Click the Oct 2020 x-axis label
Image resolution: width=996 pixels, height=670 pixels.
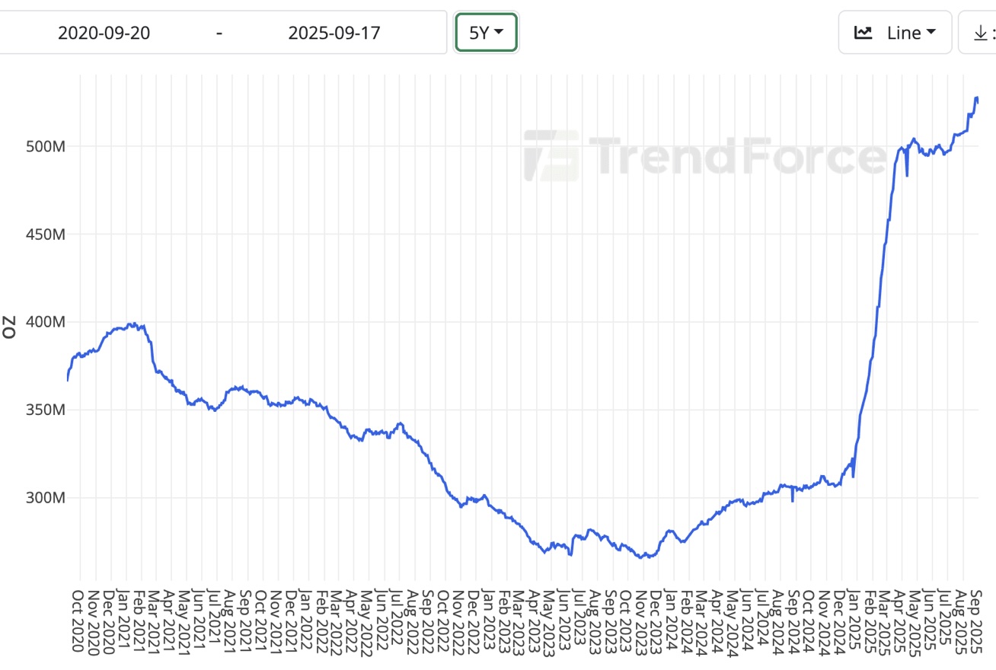[x=77, y=621]
